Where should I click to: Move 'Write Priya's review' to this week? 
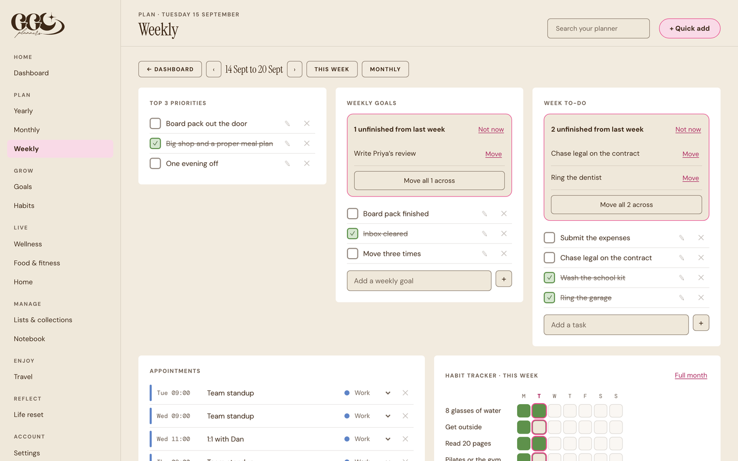click(493, 154)
